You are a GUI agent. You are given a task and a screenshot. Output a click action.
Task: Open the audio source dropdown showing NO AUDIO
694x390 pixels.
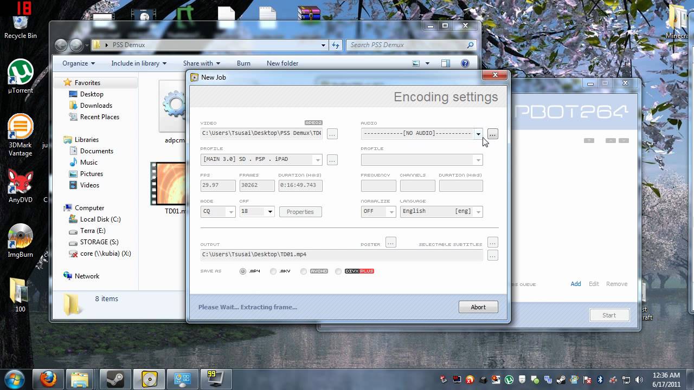pyautogui.click(x=478, y=134)
